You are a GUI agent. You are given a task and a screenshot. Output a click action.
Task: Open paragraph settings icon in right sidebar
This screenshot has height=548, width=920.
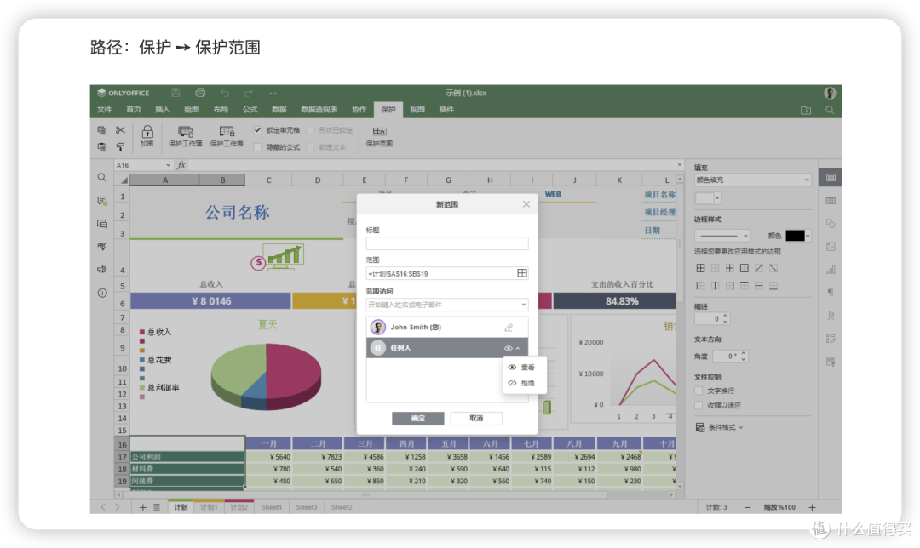[831, 293]
